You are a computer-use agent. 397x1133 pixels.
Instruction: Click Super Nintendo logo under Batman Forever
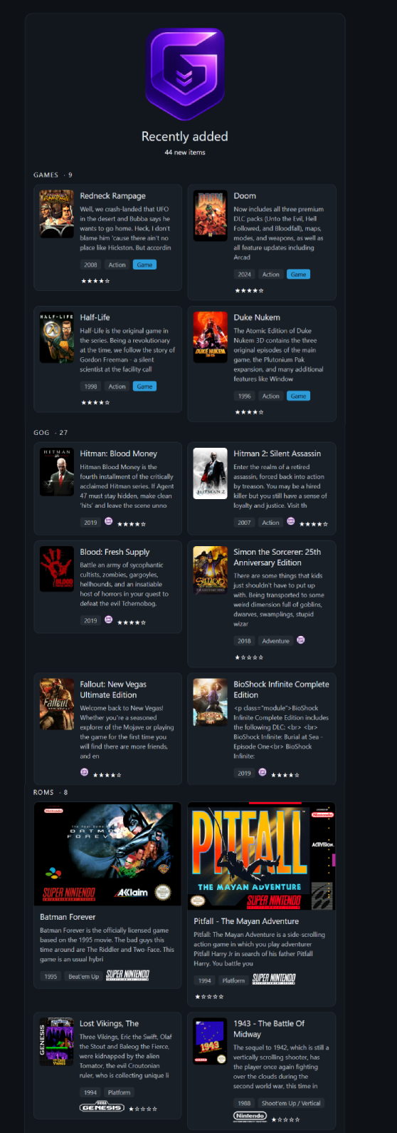[128, 975]
